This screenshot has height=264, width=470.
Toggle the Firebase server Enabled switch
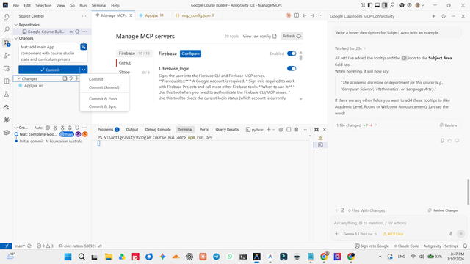click(x=292, y=54)
